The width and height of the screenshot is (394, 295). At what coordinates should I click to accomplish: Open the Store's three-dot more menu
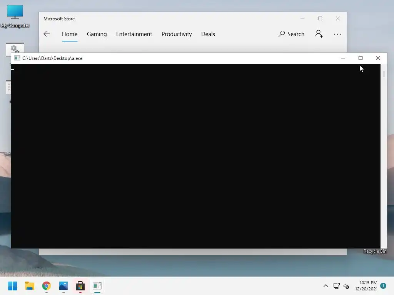[337, 34]
